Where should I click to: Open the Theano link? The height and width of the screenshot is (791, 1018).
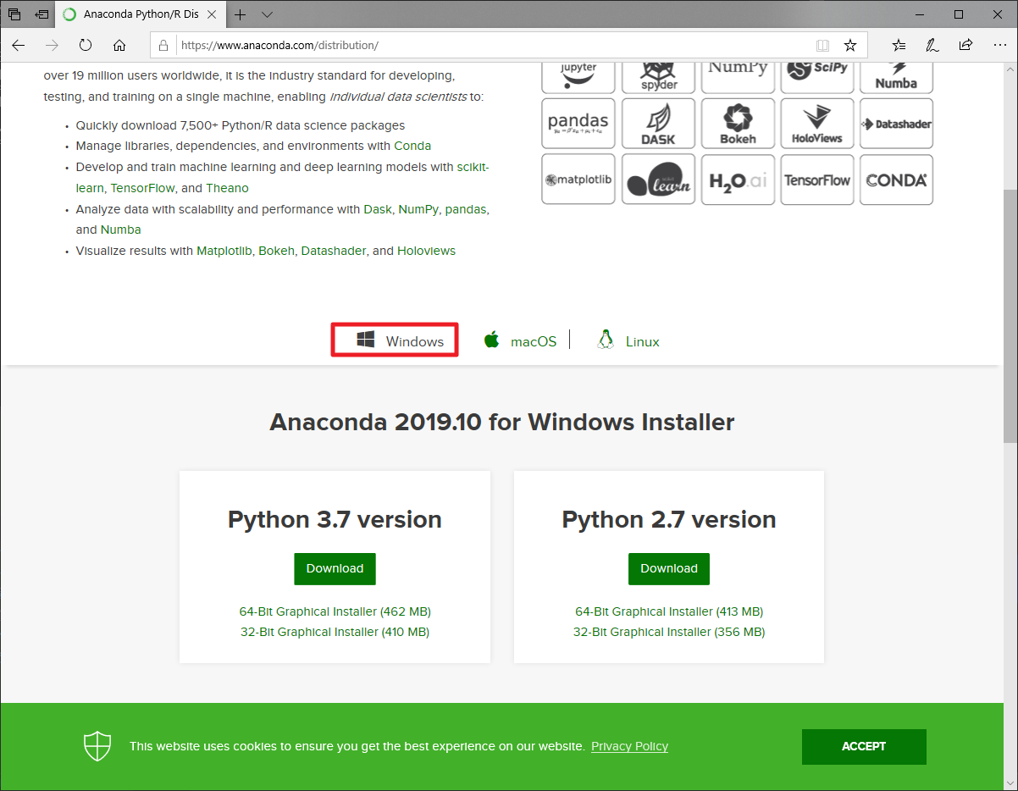tap(227, 188)
